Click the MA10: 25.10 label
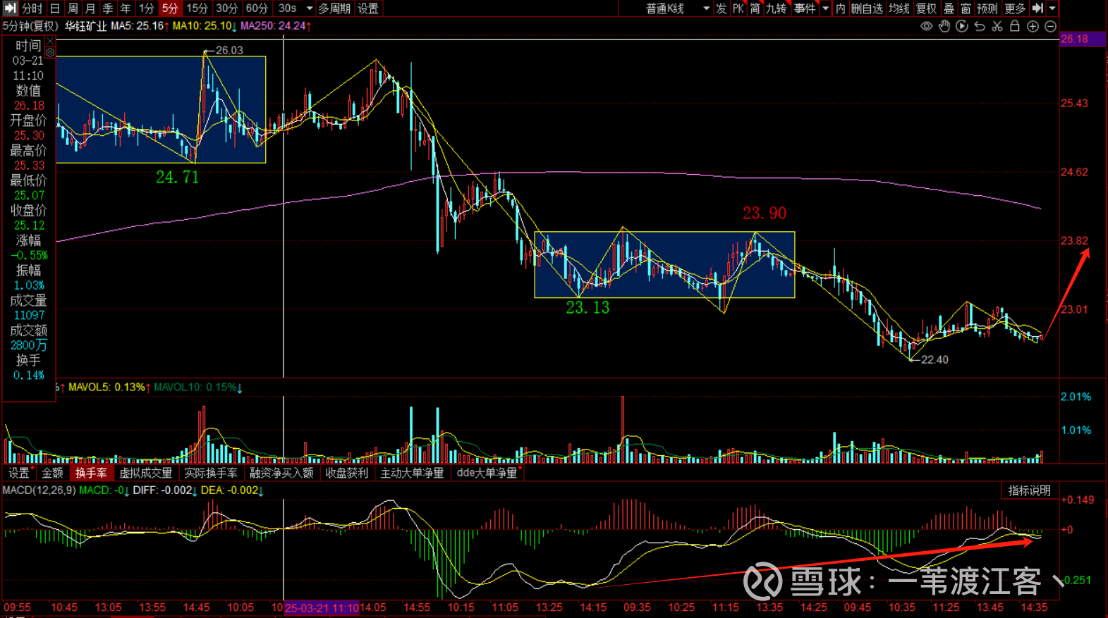The height and width of the screenshot is (618, 1108). coord(205,26)
